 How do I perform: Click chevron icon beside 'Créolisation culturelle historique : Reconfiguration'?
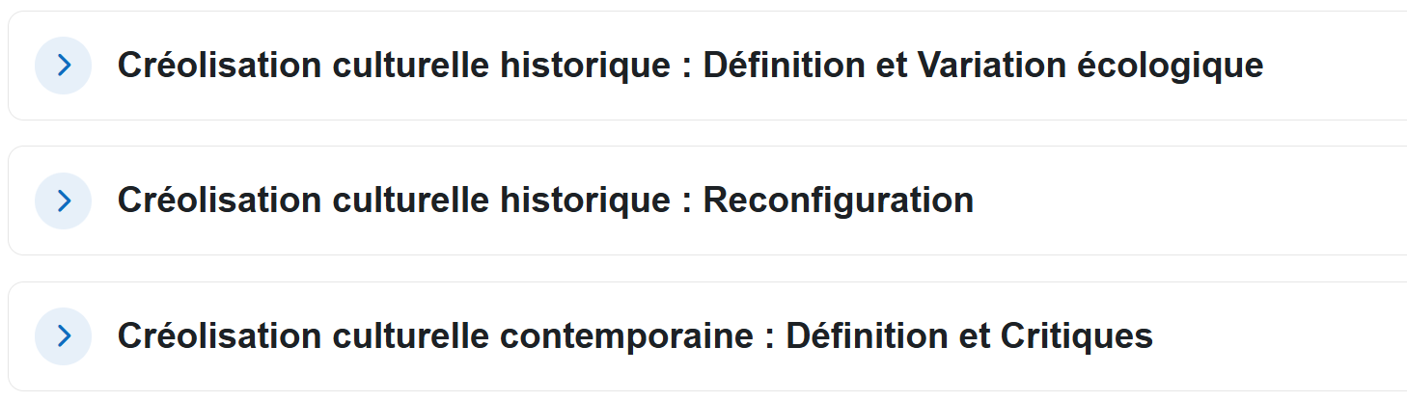pos(64,200)
